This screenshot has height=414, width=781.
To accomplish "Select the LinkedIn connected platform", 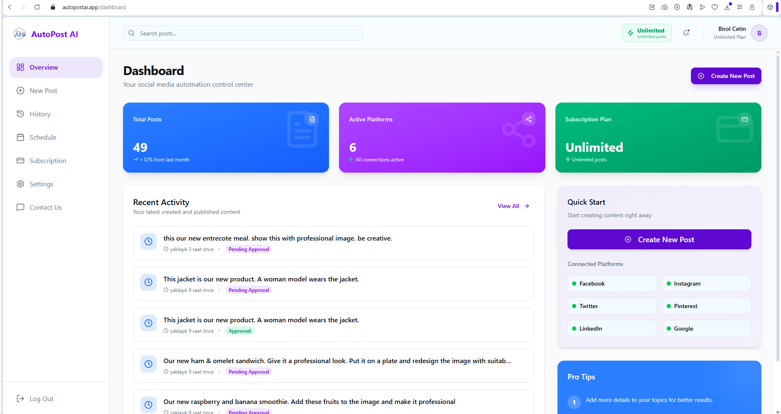I will tap(612, 329).
